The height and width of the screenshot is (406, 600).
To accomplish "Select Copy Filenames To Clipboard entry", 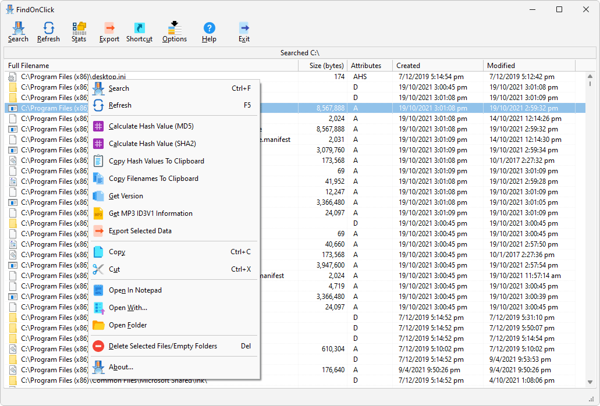I will coord(154,179).
